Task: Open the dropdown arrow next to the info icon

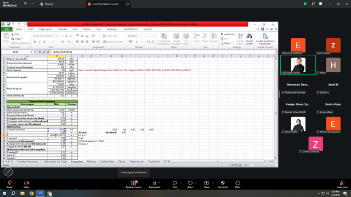Action: tap(32, 4)
